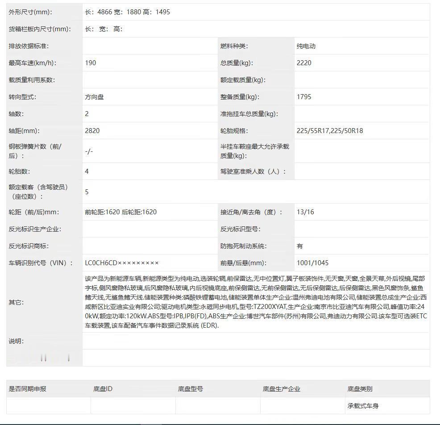Click the 说明 row label
This screenshot has width=440, height=425.
pos(16,341)
